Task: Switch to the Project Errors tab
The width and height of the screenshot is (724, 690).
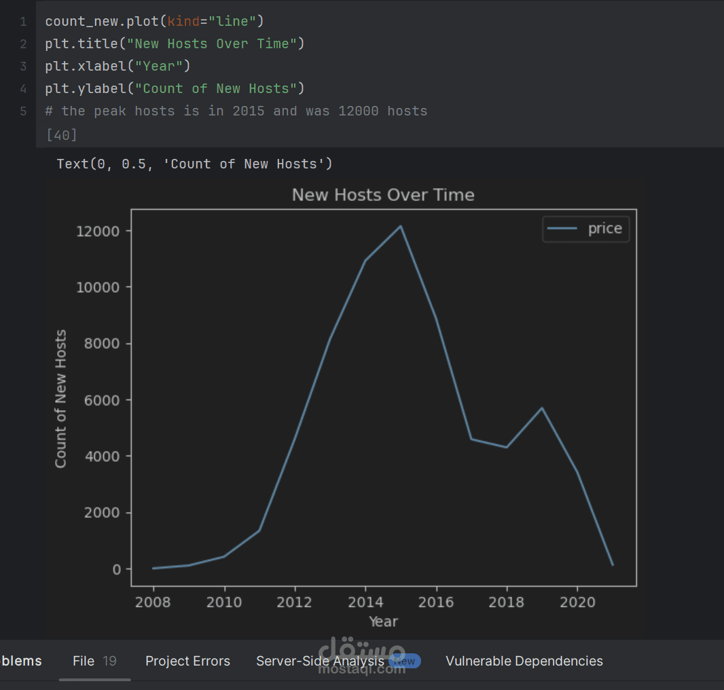Action: click(187, 661)
